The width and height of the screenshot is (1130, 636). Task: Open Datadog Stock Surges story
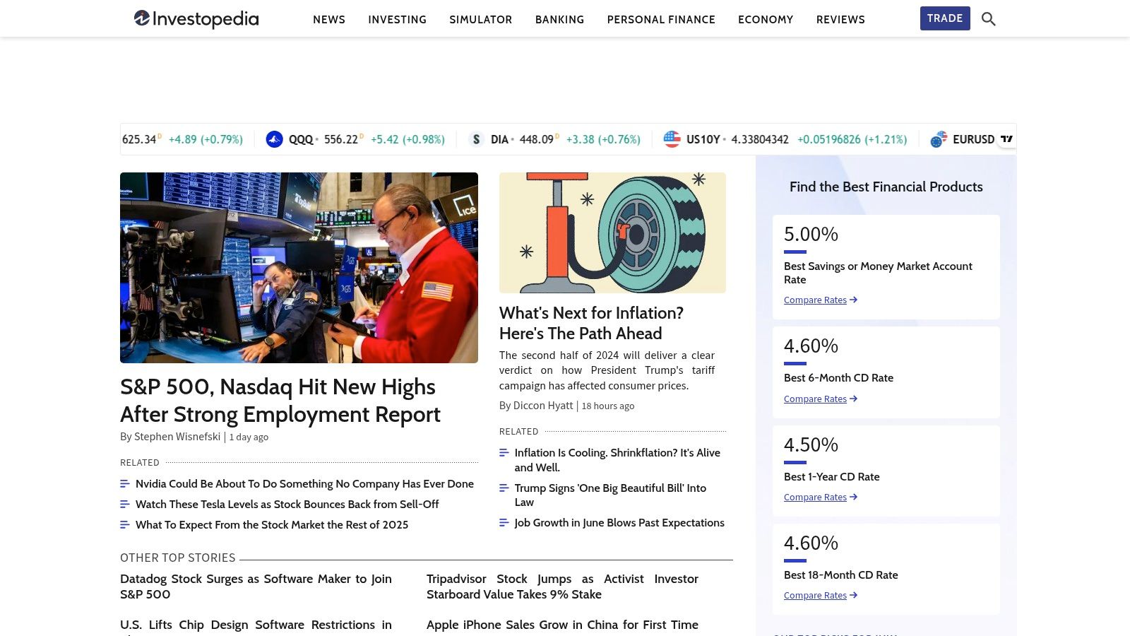(256, 587)
